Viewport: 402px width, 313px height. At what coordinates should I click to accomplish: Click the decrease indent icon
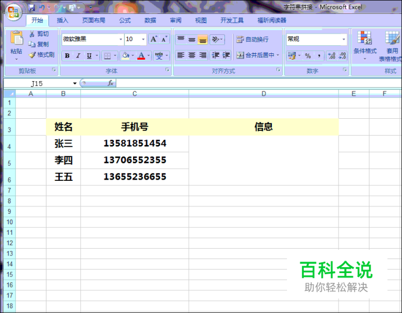point(216,55)
